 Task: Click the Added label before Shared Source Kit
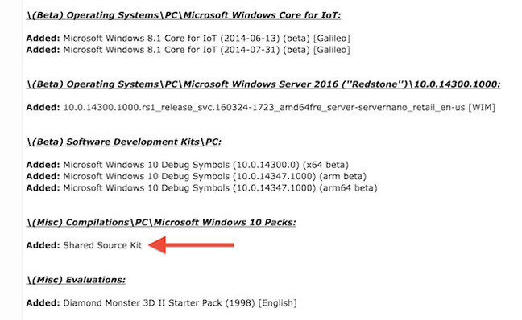pos(43,245)
